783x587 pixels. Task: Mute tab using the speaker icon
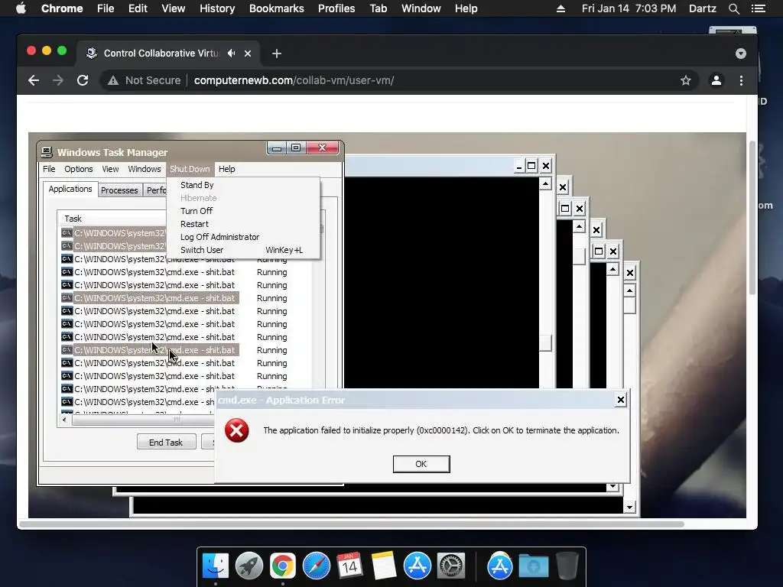[x=231, y=53]
